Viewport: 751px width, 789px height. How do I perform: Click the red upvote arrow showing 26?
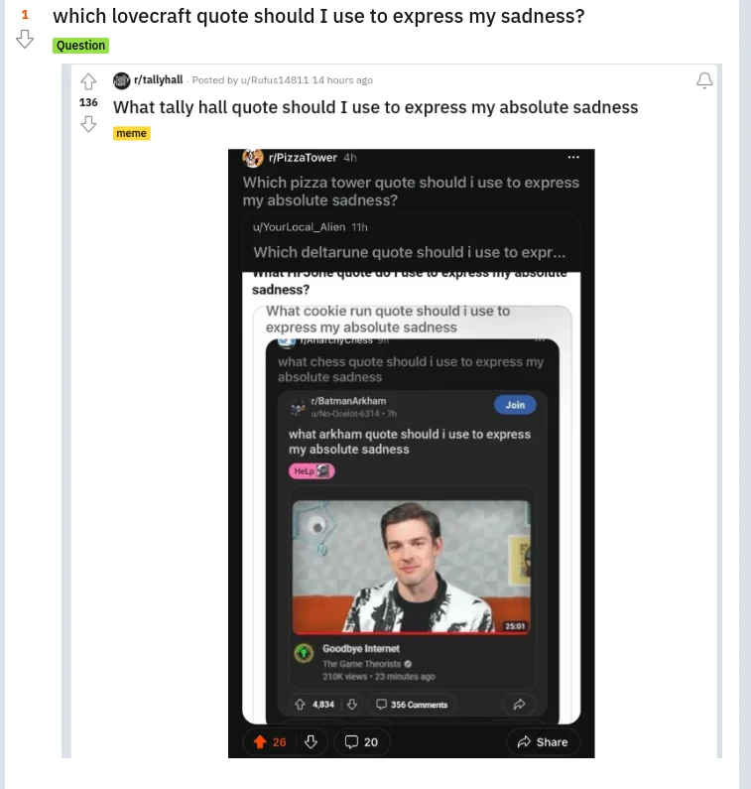[260, 741]
